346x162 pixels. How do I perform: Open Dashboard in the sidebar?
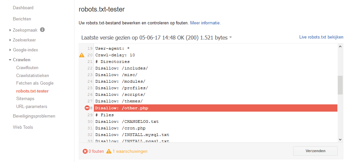pyautogui.click(x=23, y=8)
